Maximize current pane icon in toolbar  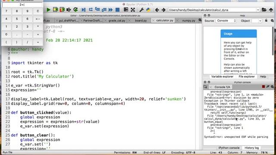click(x=126, y=9)
